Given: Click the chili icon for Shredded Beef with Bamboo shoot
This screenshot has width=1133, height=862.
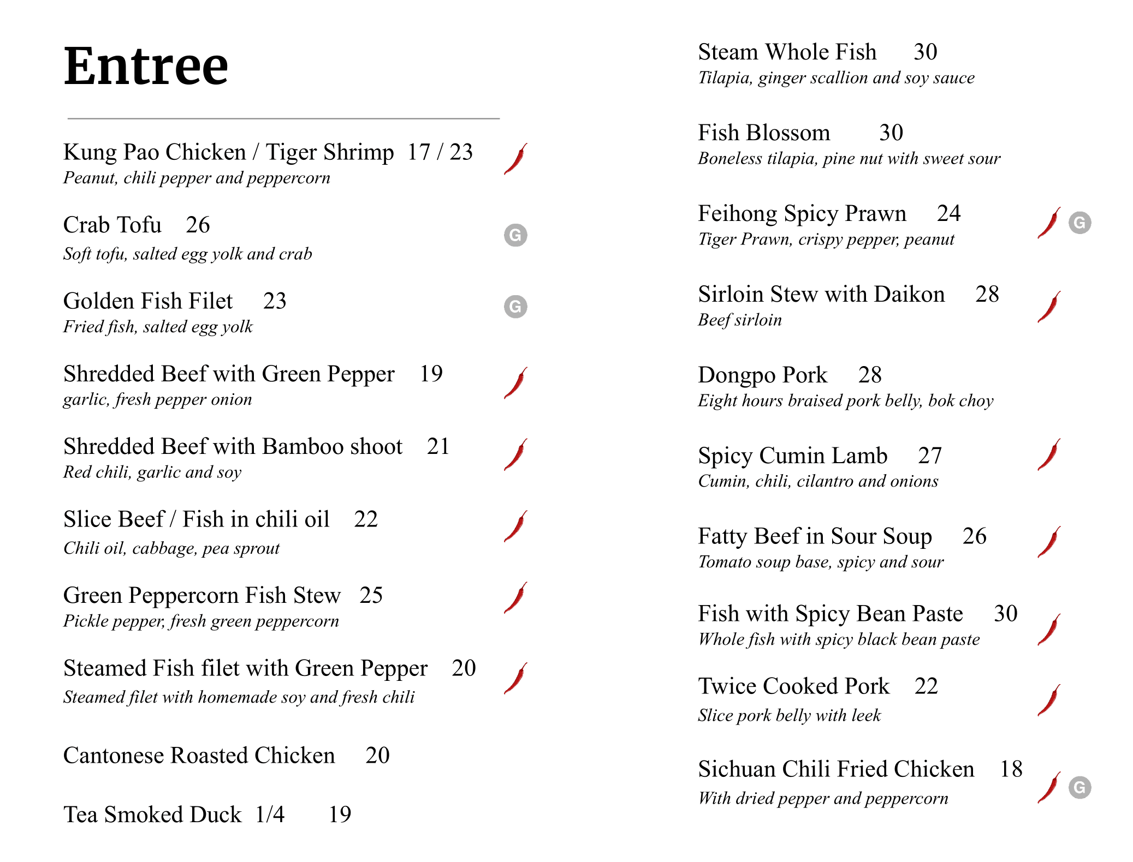Looking at the screenshot, I should [x=516, y=454].
